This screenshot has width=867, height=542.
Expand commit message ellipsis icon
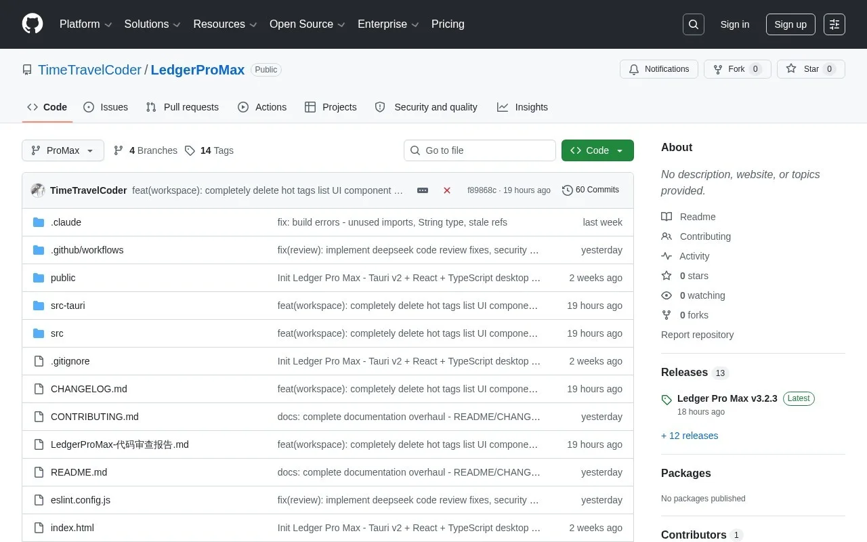pos(423,190)
